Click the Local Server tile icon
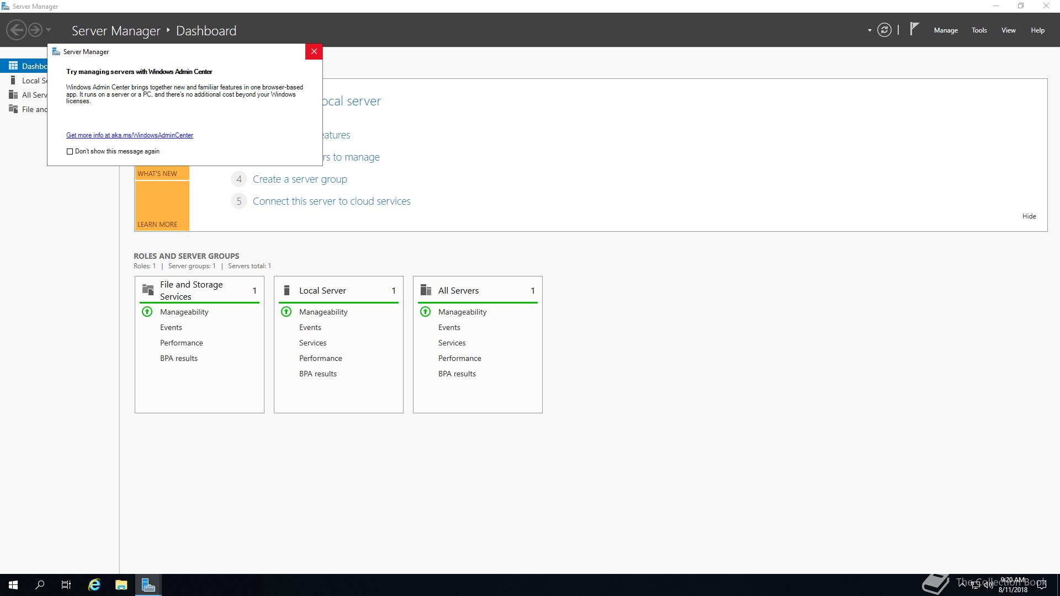 point(287,290)
